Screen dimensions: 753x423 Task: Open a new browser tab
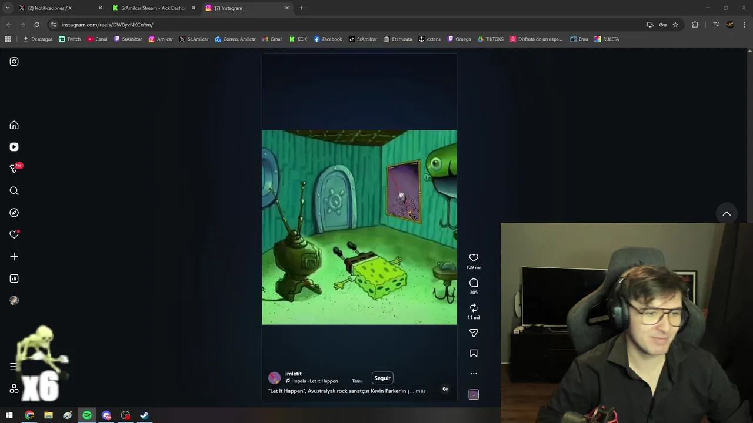click(301, 8)
